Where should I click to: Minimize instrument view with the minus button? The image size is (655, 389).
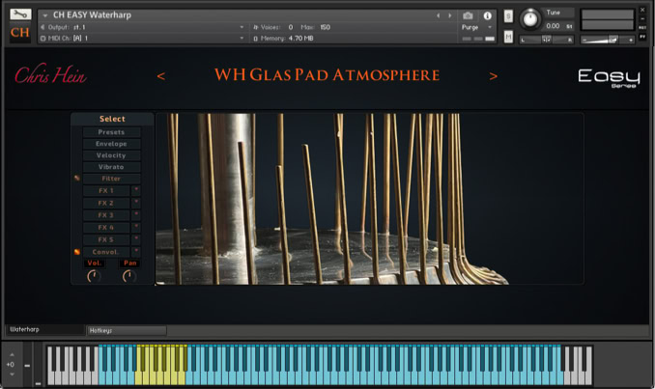coord(642,19)
